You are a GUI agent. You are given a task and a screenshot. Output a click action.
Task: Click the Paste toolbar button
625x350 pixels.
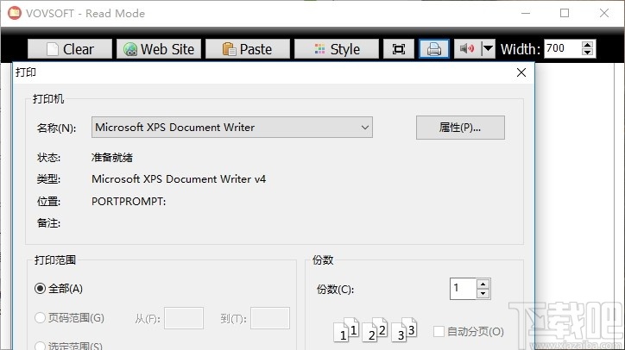tap(248, 49)
